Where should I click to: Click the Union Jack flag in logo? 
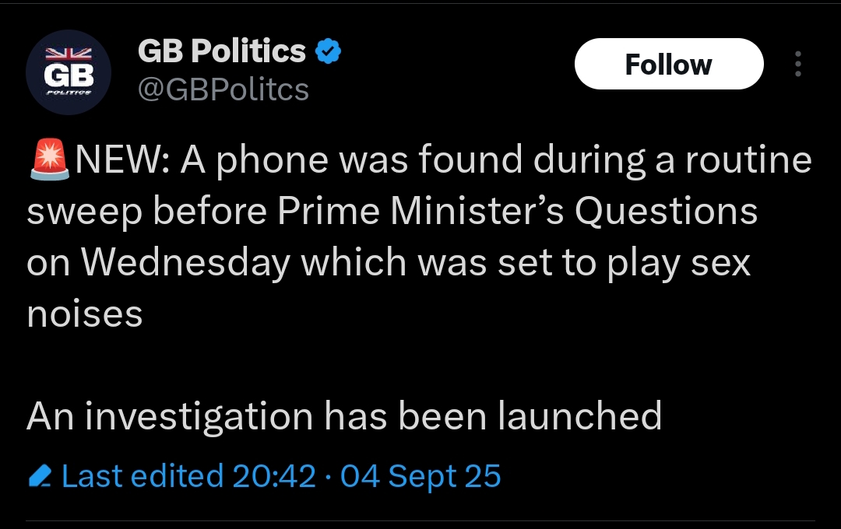coord(69,54)
